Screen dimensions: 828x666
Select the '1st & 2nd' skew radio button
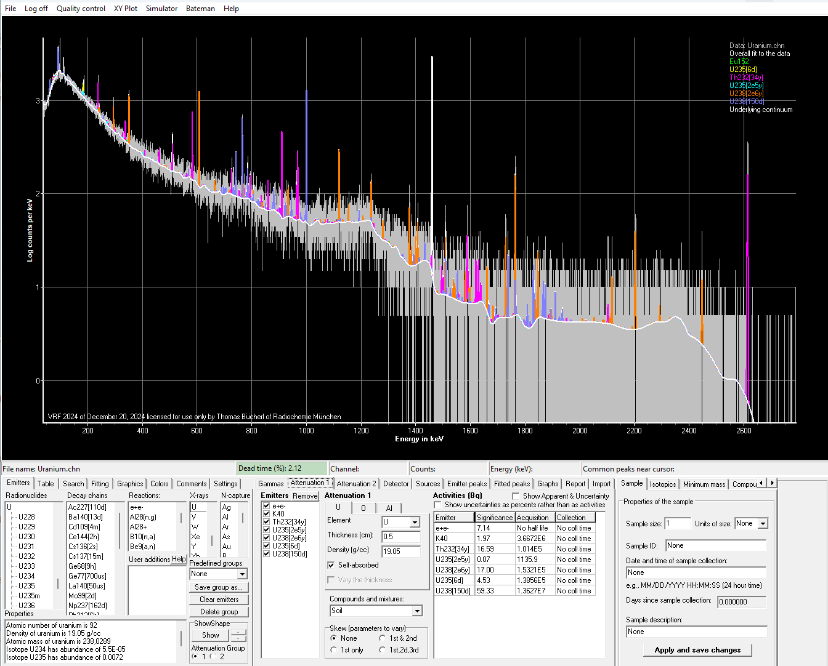click(383, 638)
